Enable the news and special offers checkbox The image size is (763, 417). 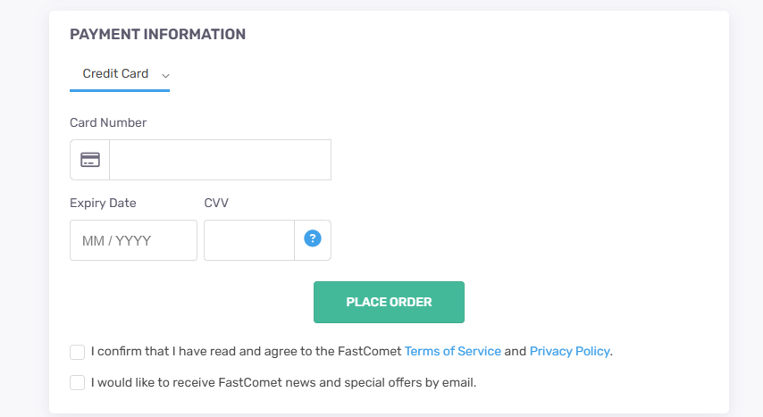coord(78,383)
